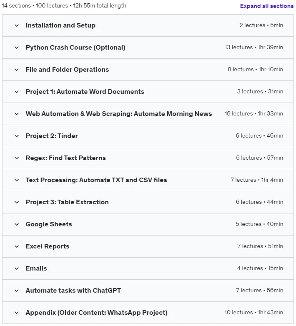Screen dimensions: 296x326
Task: Click the Expand all sections link
Action: click(x=267, y=6)
